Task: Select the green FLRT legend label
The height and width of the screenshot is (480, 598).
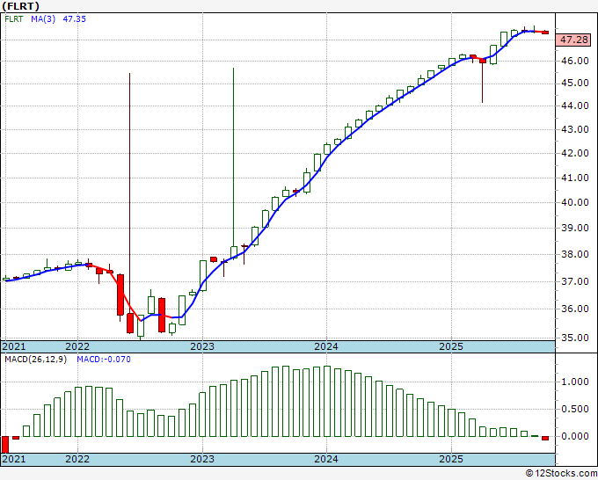Action: 14,18
